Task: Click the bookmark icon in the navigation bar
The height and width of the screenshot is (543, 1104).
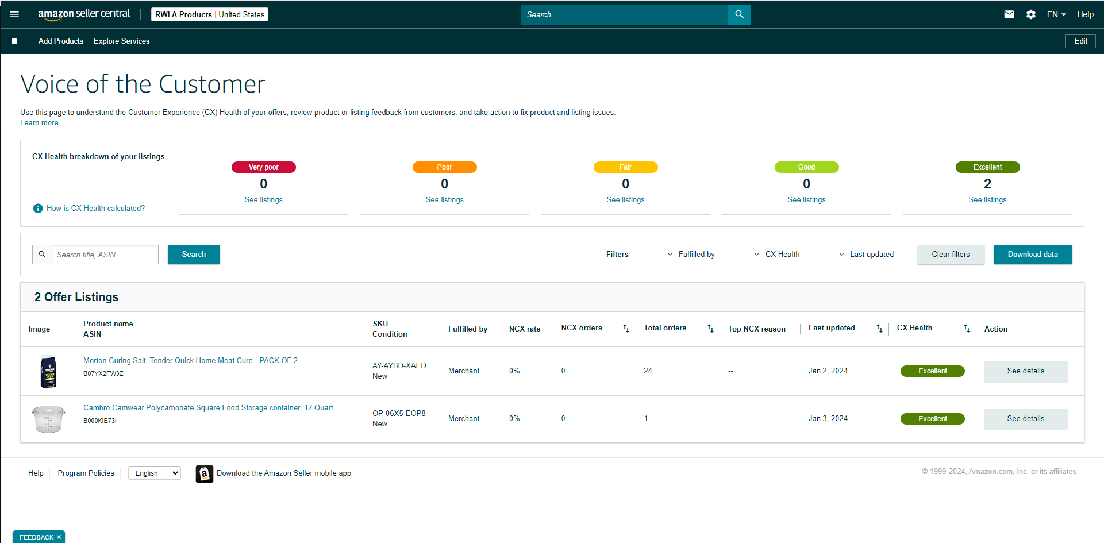Action: tap(14, 41)
